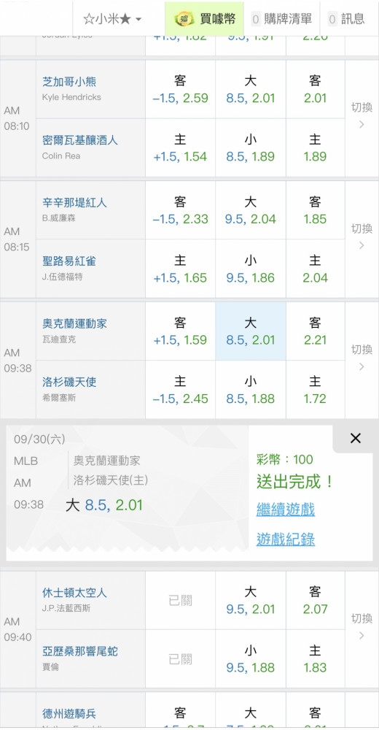Click the 繼續遊戲 link
379x730 pixels.
[x=286, y=510]
